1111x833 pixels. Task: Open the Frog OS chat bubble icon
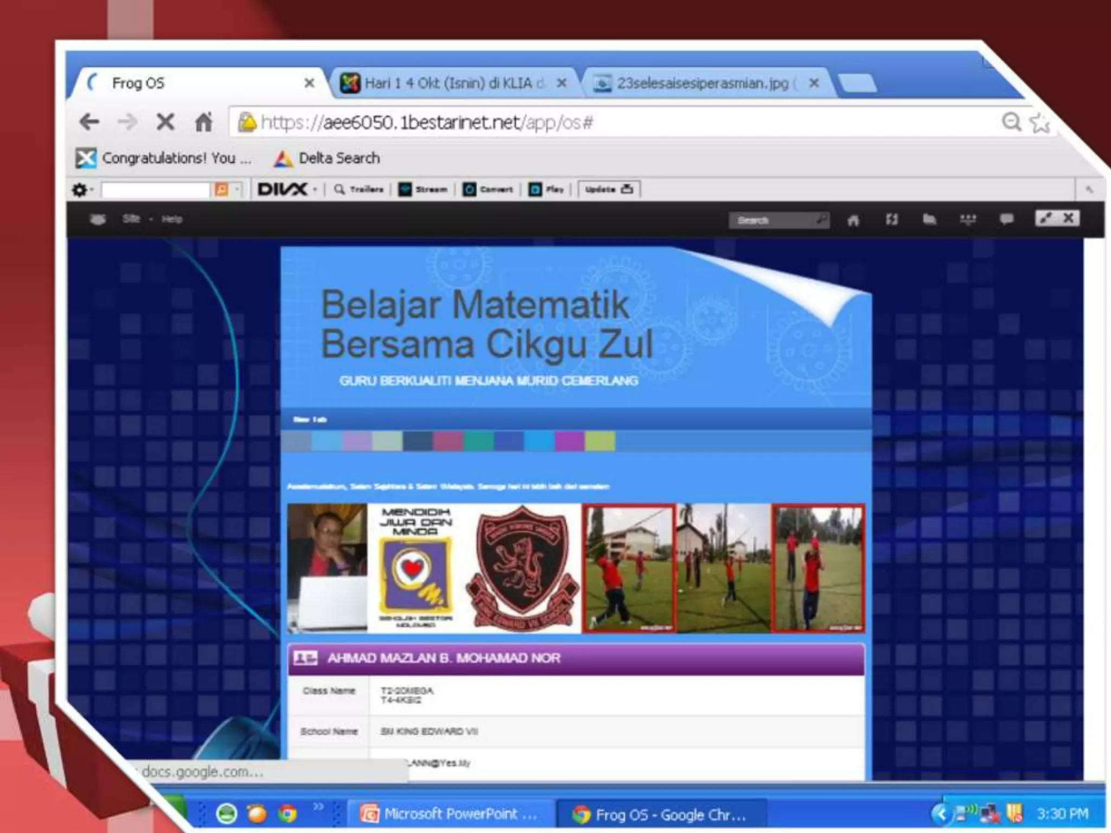coord(1006,219)
